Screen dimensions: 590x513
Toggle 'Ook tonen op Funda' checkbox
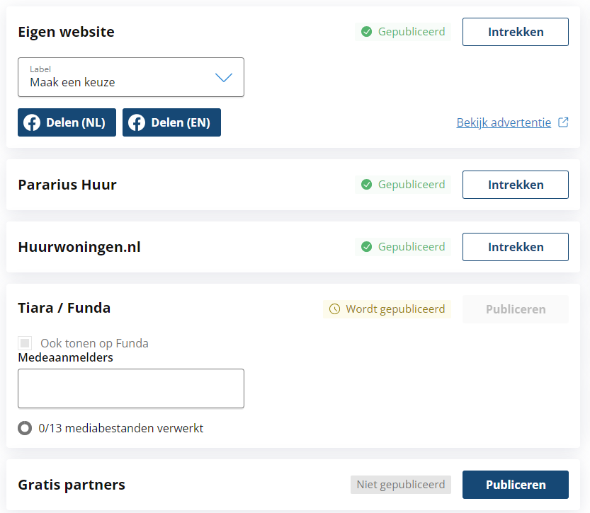[25, 343]
